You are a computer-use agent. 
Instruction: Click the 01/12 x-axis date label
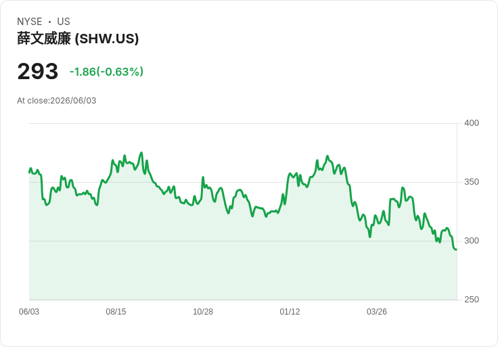click(290, 311)
